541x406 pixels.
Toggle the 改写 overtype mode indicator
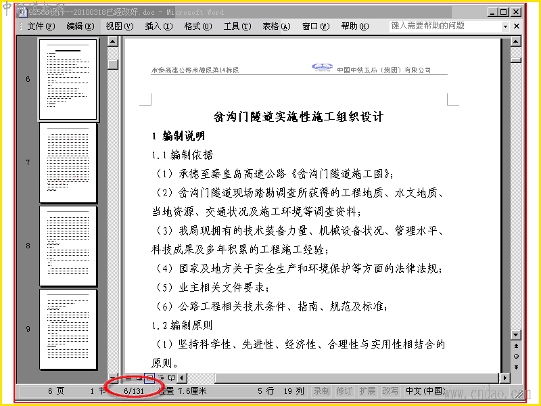(390, 391)
